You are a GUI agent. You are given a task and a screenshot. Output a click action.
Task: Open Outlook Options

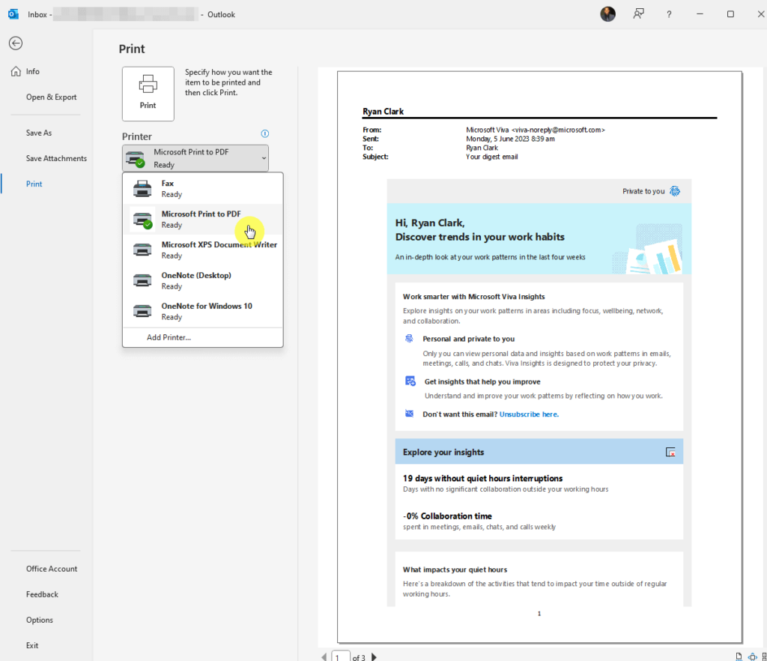click(x=39, y=620)
